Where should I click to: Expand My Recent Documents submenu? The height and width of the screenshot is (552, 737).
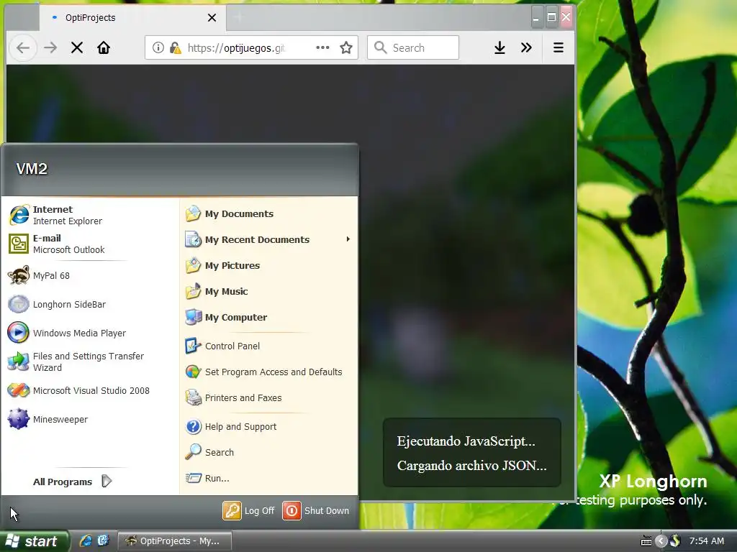(x=269, y=239)
